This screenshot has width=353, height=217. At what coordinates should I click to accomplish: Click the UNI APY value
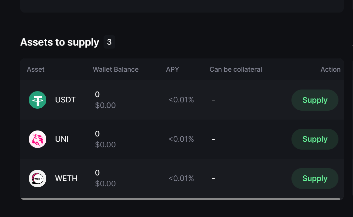[x=181, y=139]
